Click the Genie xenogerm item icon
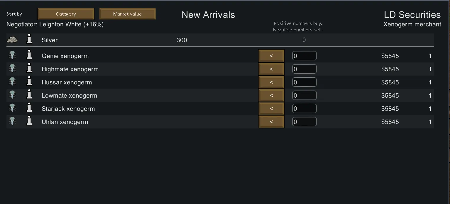Screen dimensions: 450x204 click(12, 55)
